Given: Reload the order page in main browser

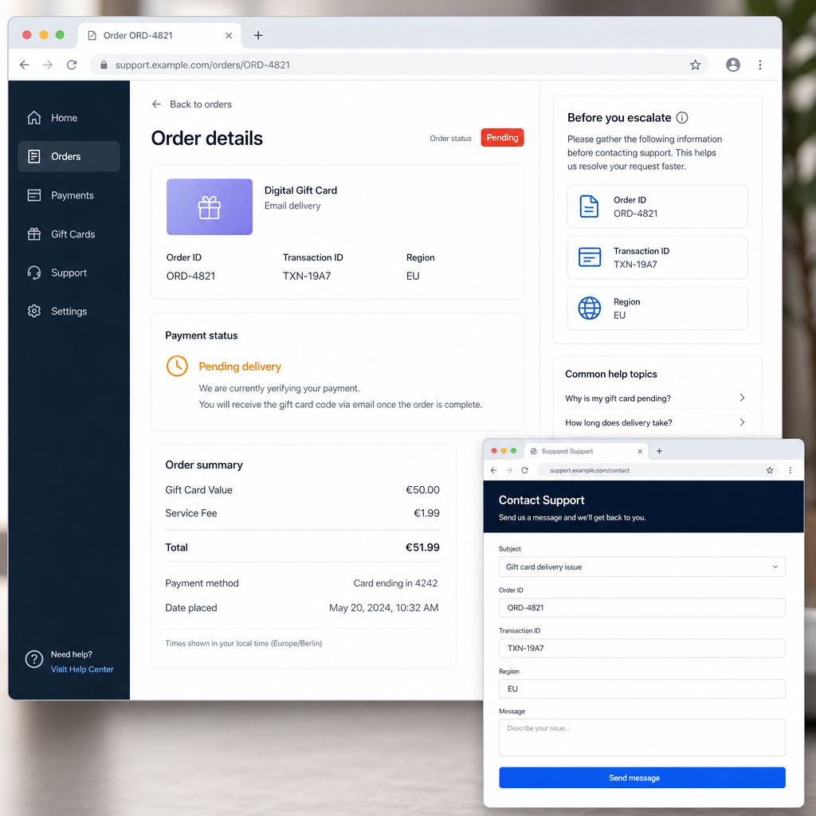Looking at the screenshot, I should (72, 65).
